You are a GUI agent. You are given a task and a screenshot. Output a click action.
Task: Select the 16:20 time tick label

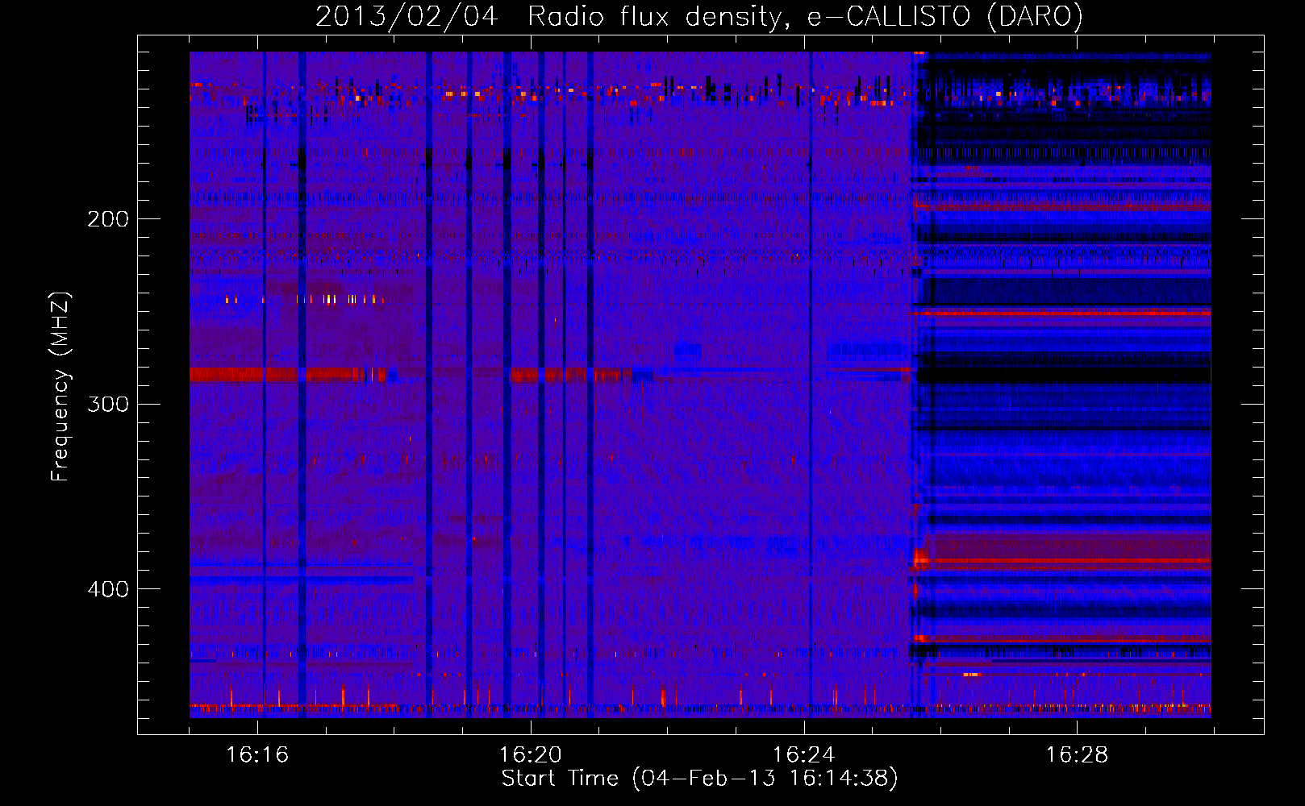click(x=531, y=754)
